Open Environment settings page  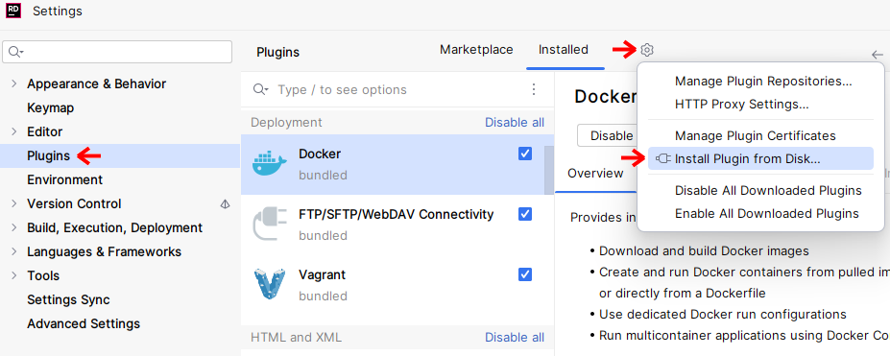click(x=64, y=179)
